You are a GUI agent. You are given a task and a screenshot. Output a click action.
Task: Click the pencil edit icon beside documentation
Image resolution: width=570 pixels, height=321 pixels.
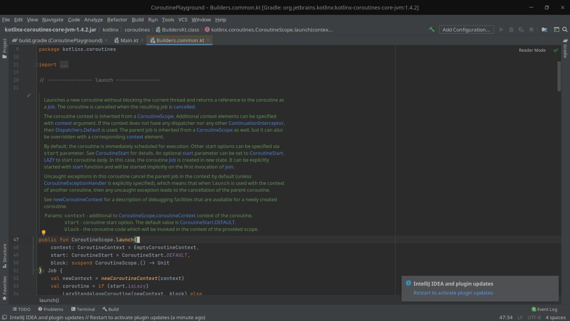coord(28,95)
